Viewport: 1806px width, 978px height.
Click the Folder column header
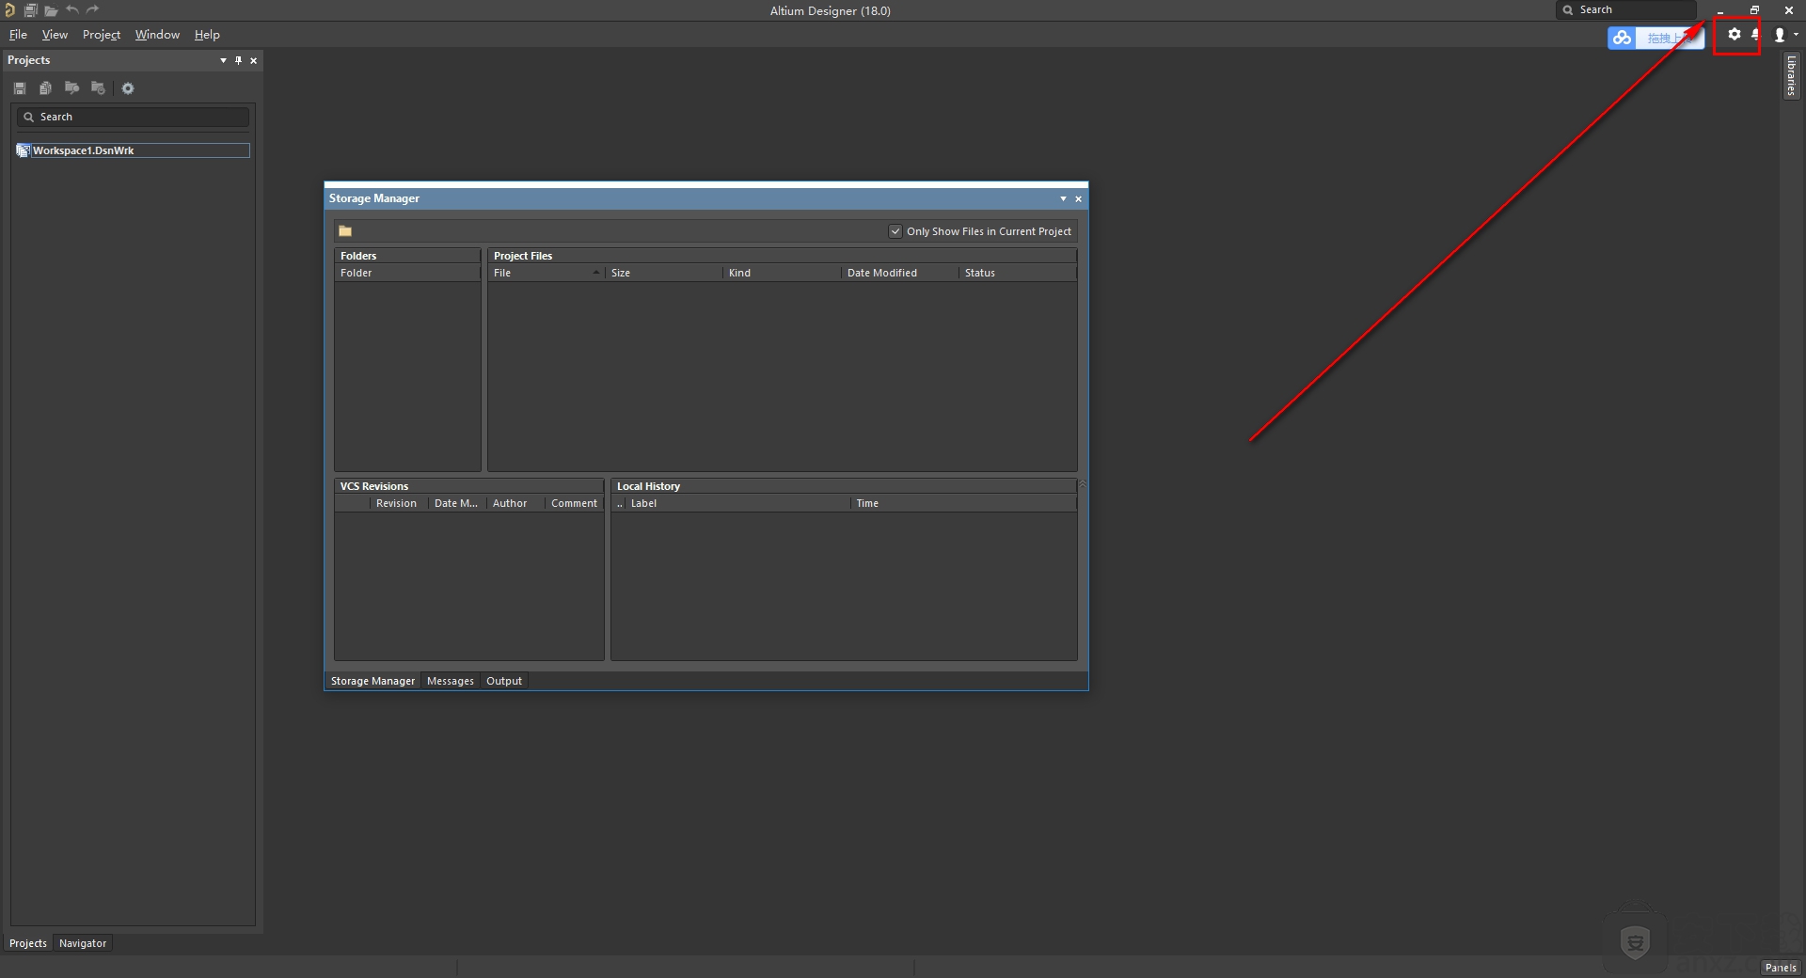[x=407, y=273]
